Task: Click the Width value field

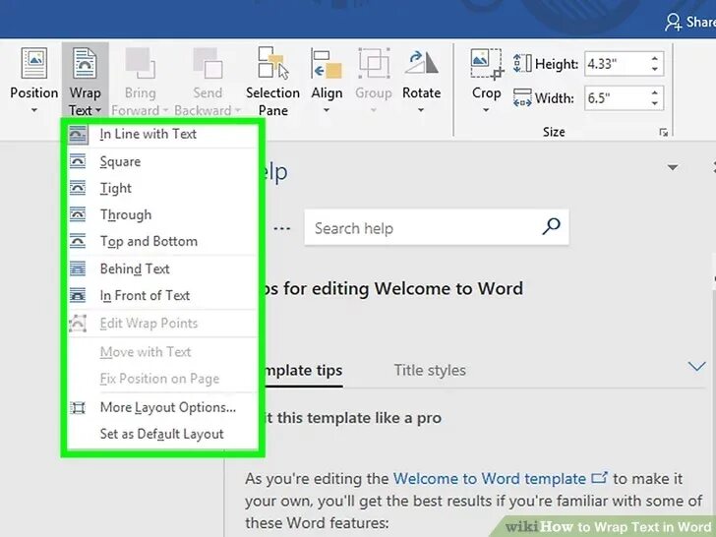Action: point(616,98)
